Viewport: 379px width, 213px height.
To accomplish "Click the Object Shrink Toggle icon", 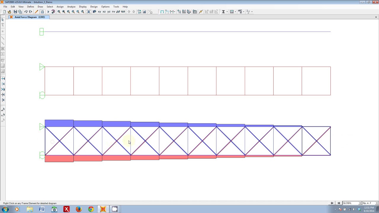I will click(x=139, y=12).
